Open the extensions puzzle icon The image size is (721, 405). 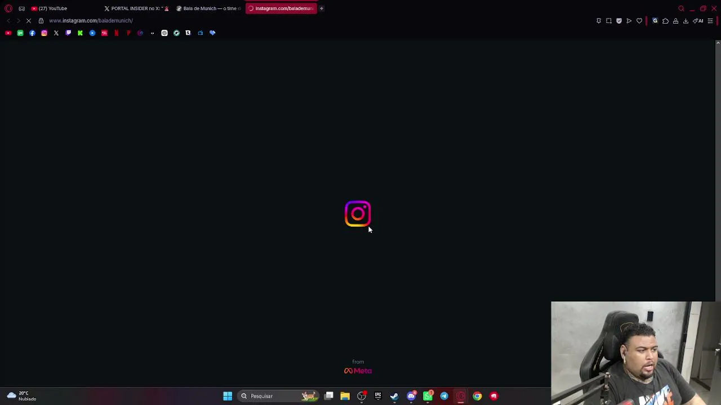point(665,21)
